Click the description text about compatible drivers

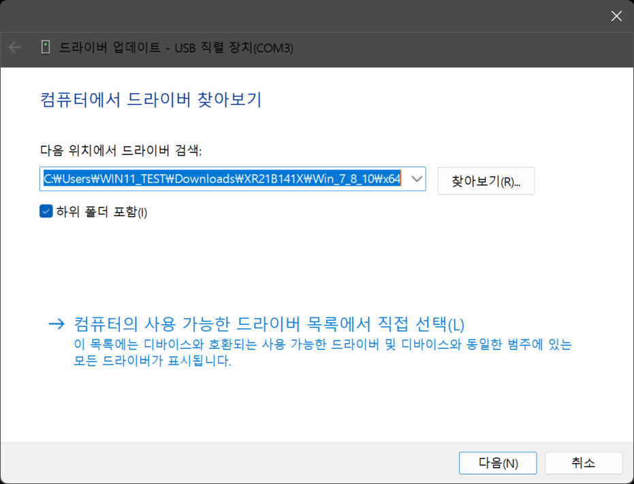[x=322, y=352]
